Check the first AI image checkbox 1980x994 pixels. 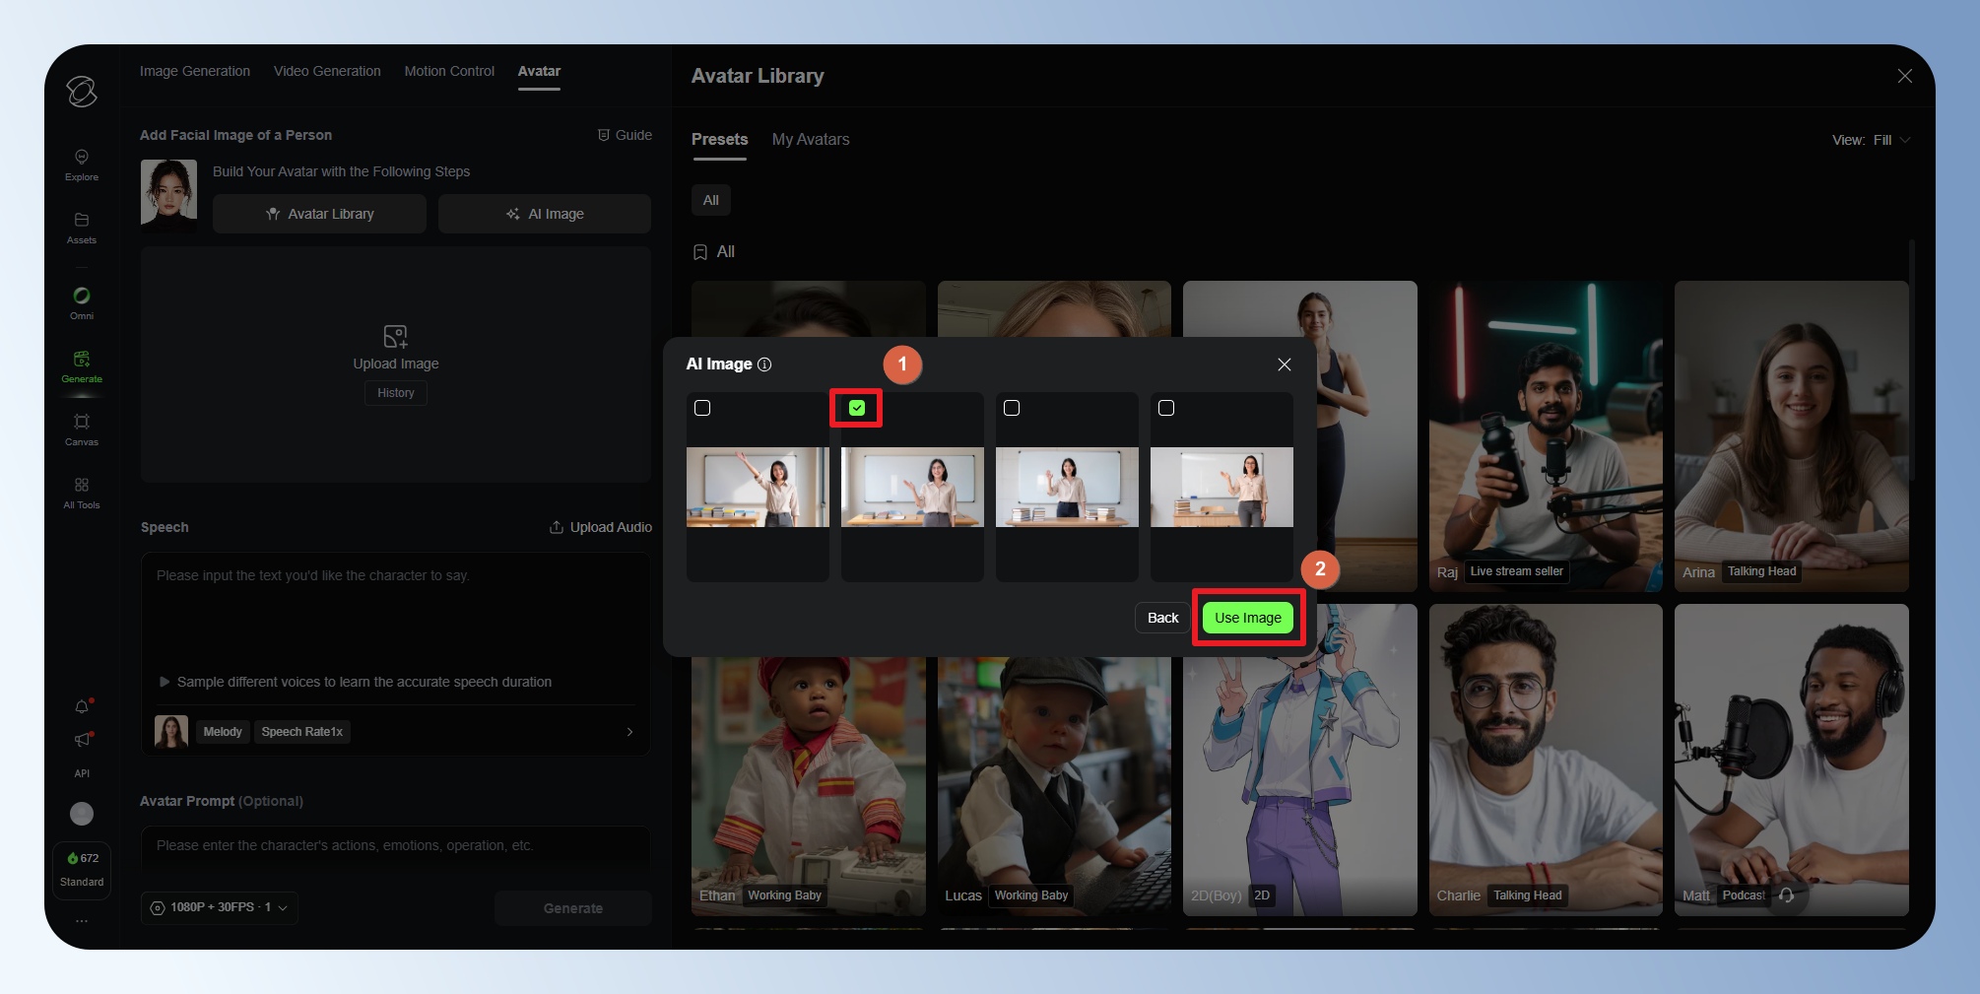pos(702,408)
